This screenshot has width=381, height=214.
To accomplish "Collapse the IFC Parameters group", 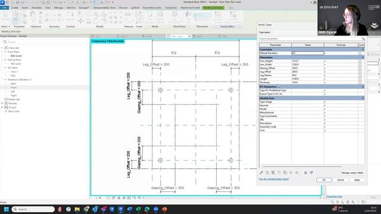I will 363,87.
